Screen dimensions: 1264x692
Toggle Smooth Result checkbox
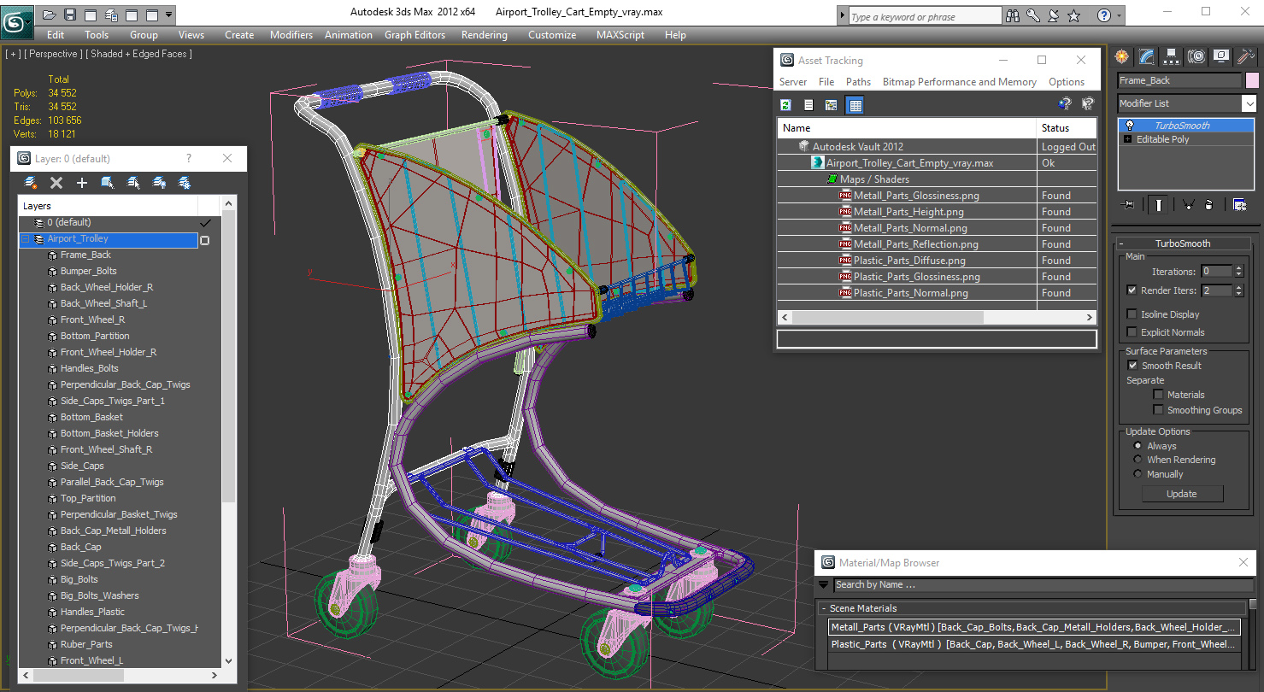(x=1133, y=366)
